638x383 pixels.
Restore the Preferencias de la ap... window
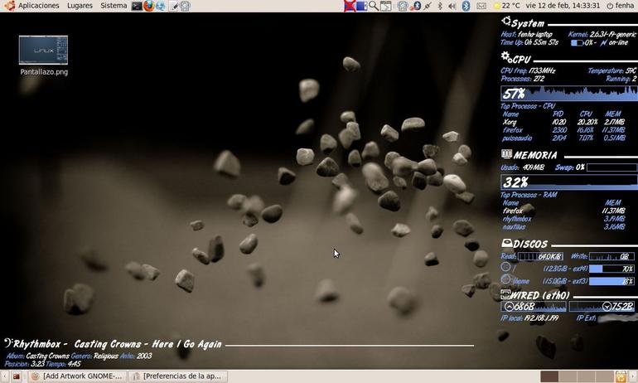[x=178, y=376]
